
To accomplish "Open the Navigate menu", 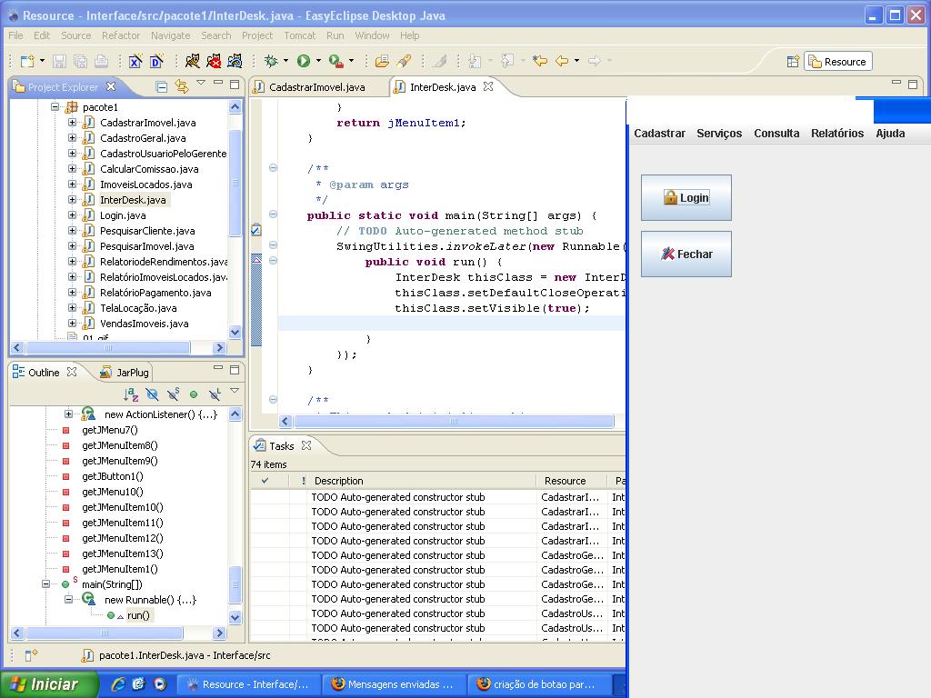I will (170, 35).
